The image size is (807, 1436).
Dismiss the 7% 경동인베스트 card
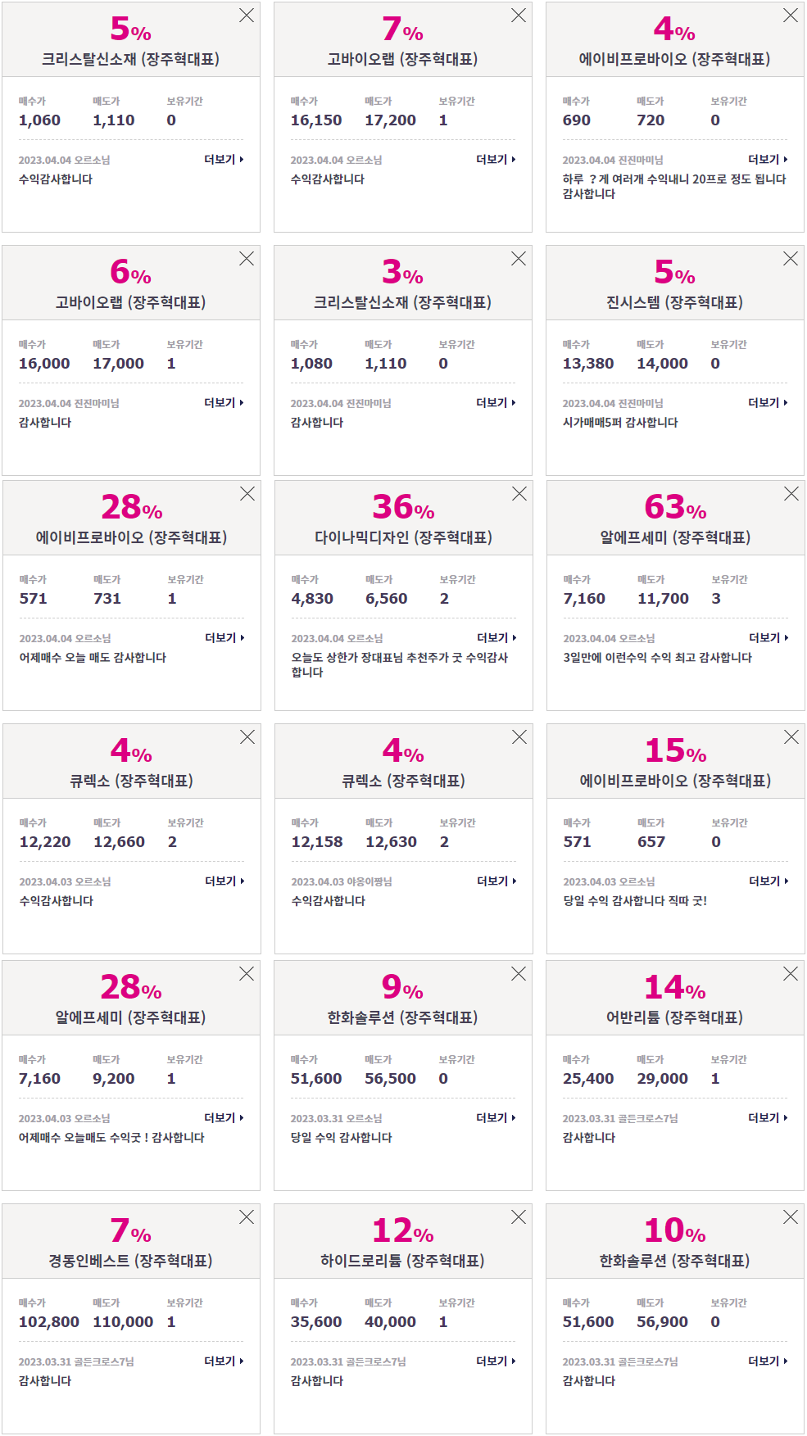247,1217
